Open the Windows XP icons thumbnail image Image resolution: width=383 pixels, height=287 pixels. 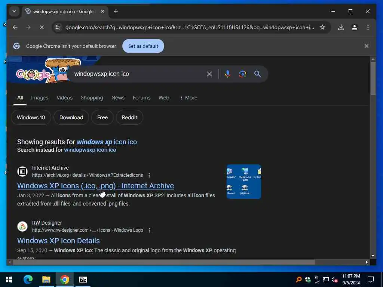244,182
